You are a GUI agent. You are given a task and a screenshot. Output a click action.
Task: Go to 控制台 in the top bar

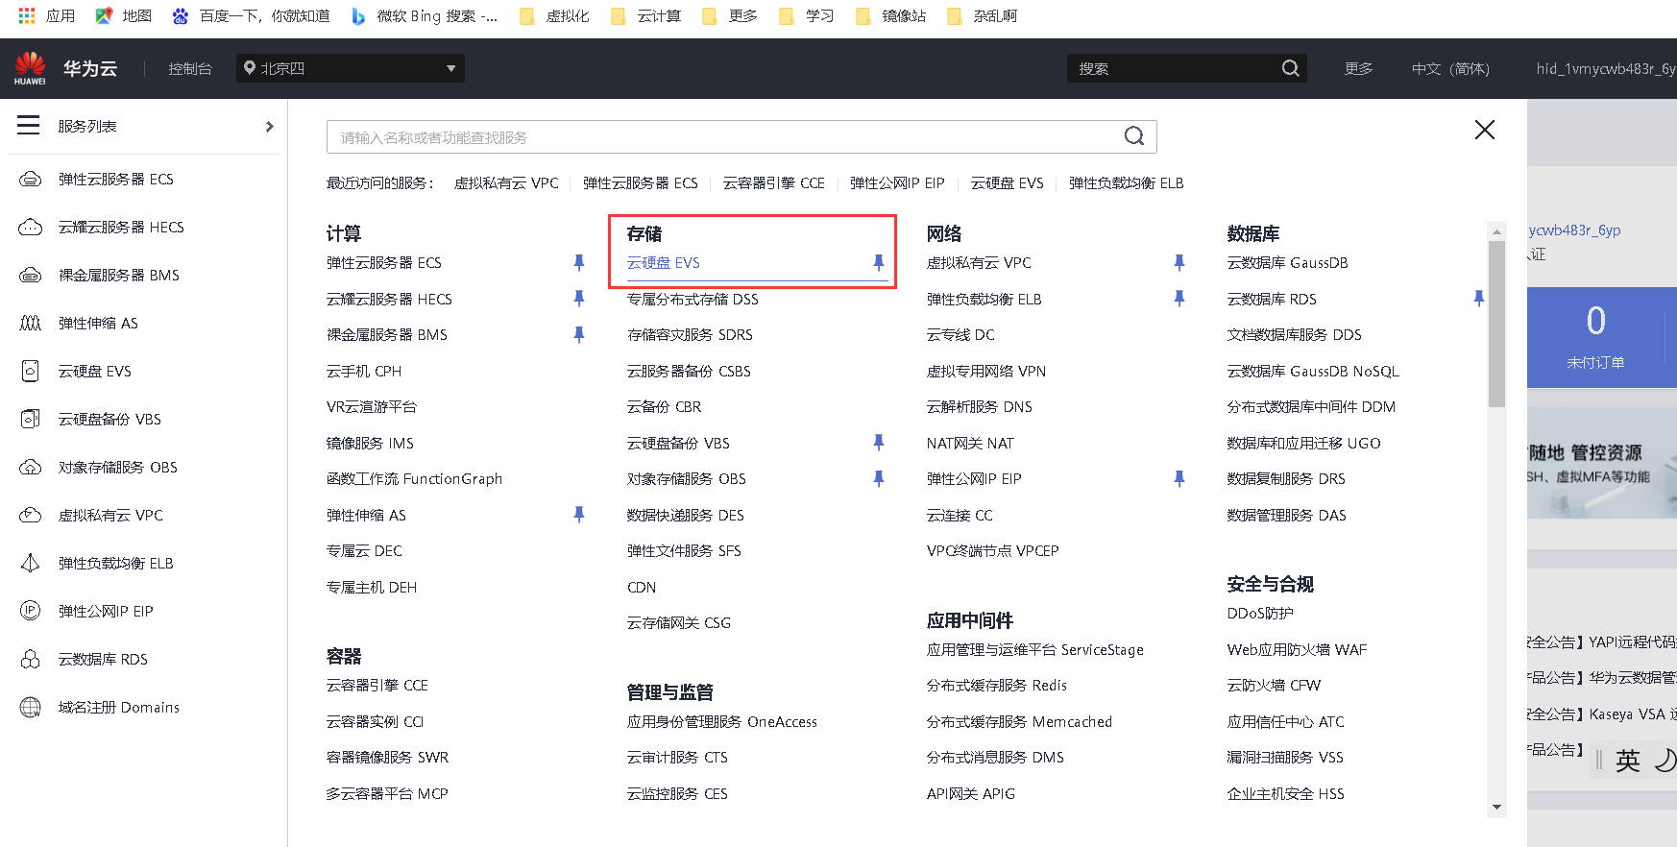click(190, 68)
